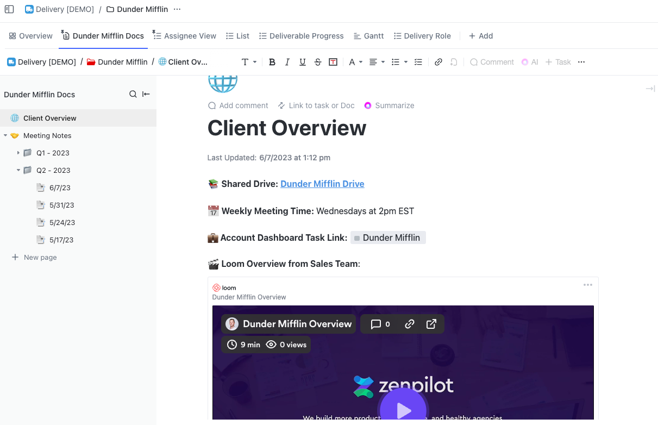Open the insert checklist option
The image size is (658, 425).
coord(418,62)
